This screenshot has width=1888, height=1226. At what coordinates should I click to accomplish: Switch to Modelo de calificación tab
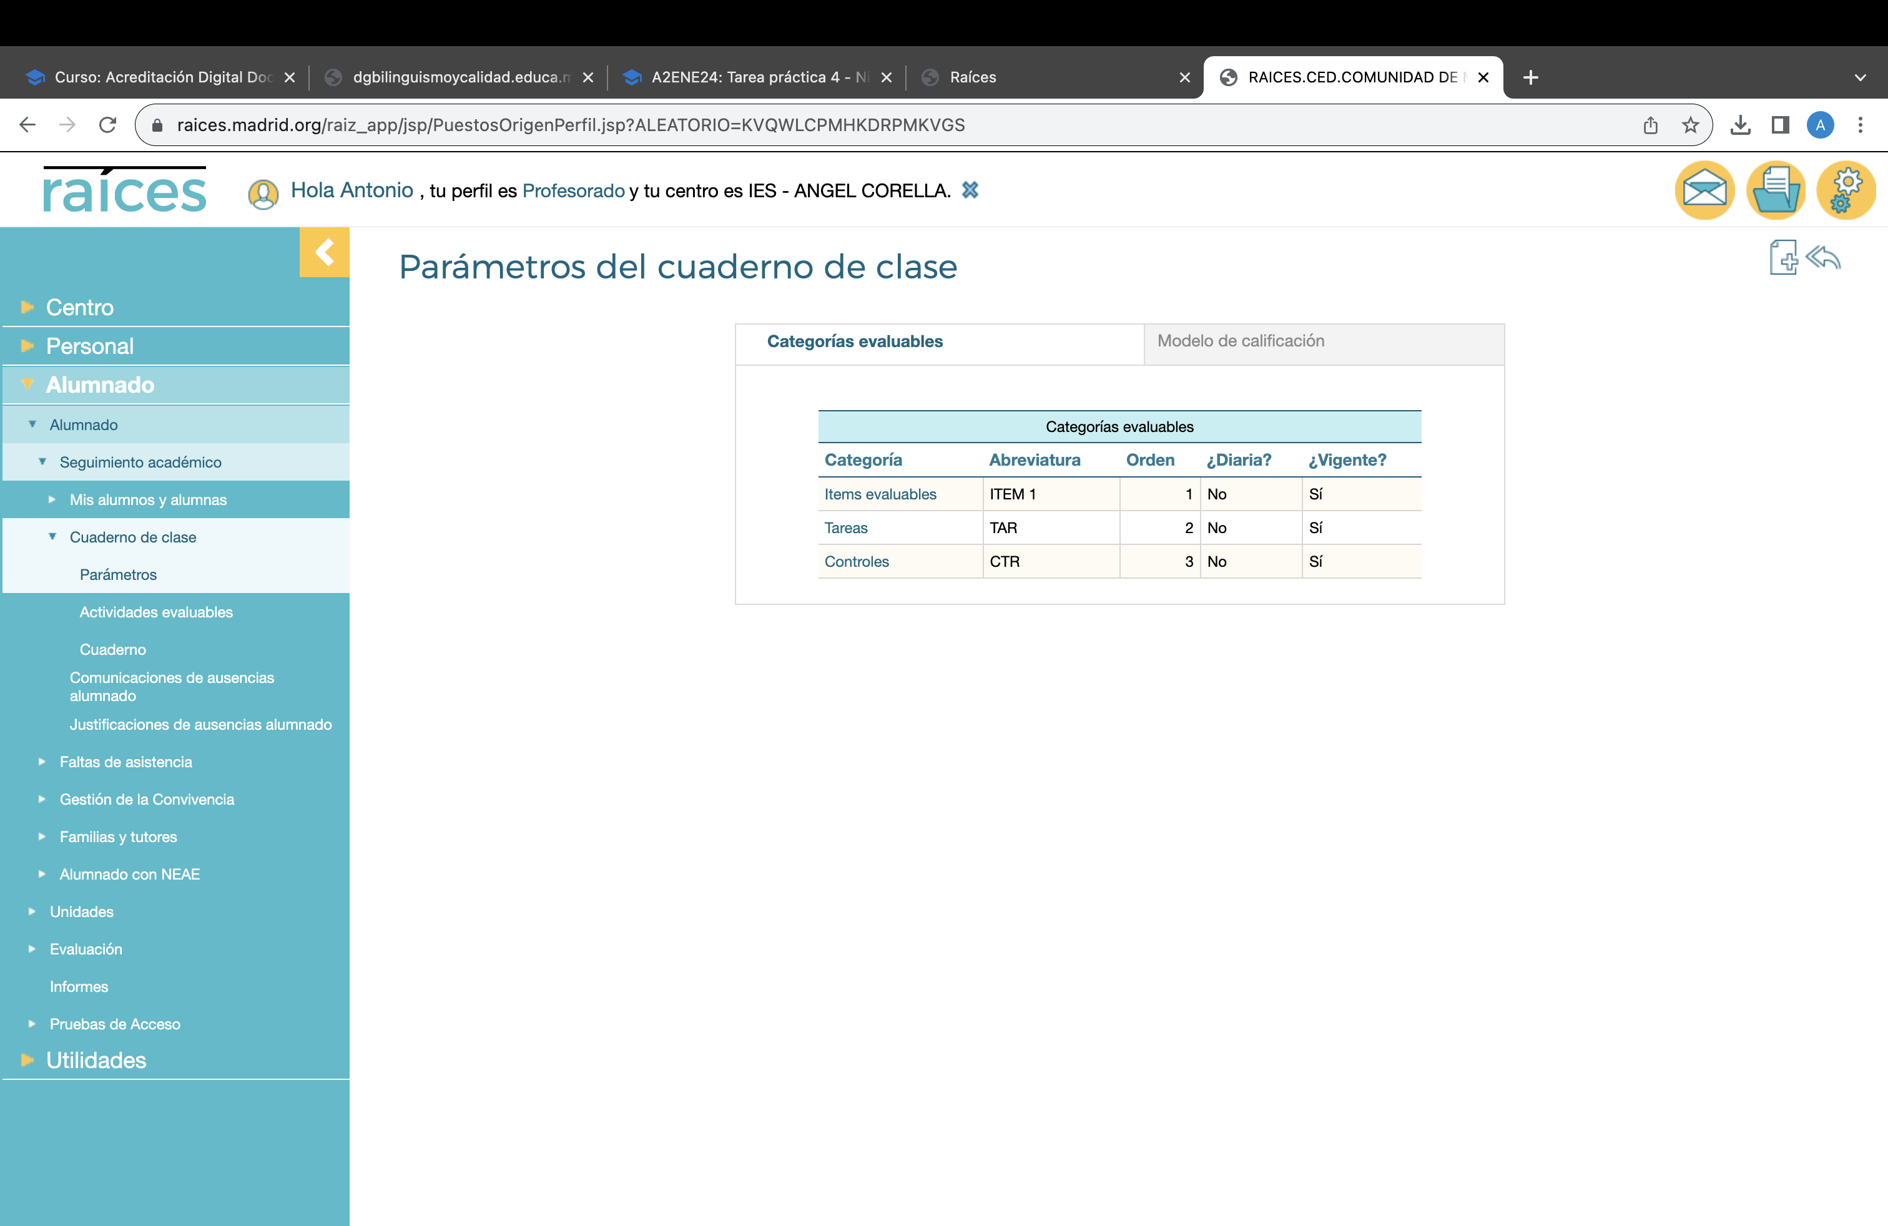click(1241, 341)
